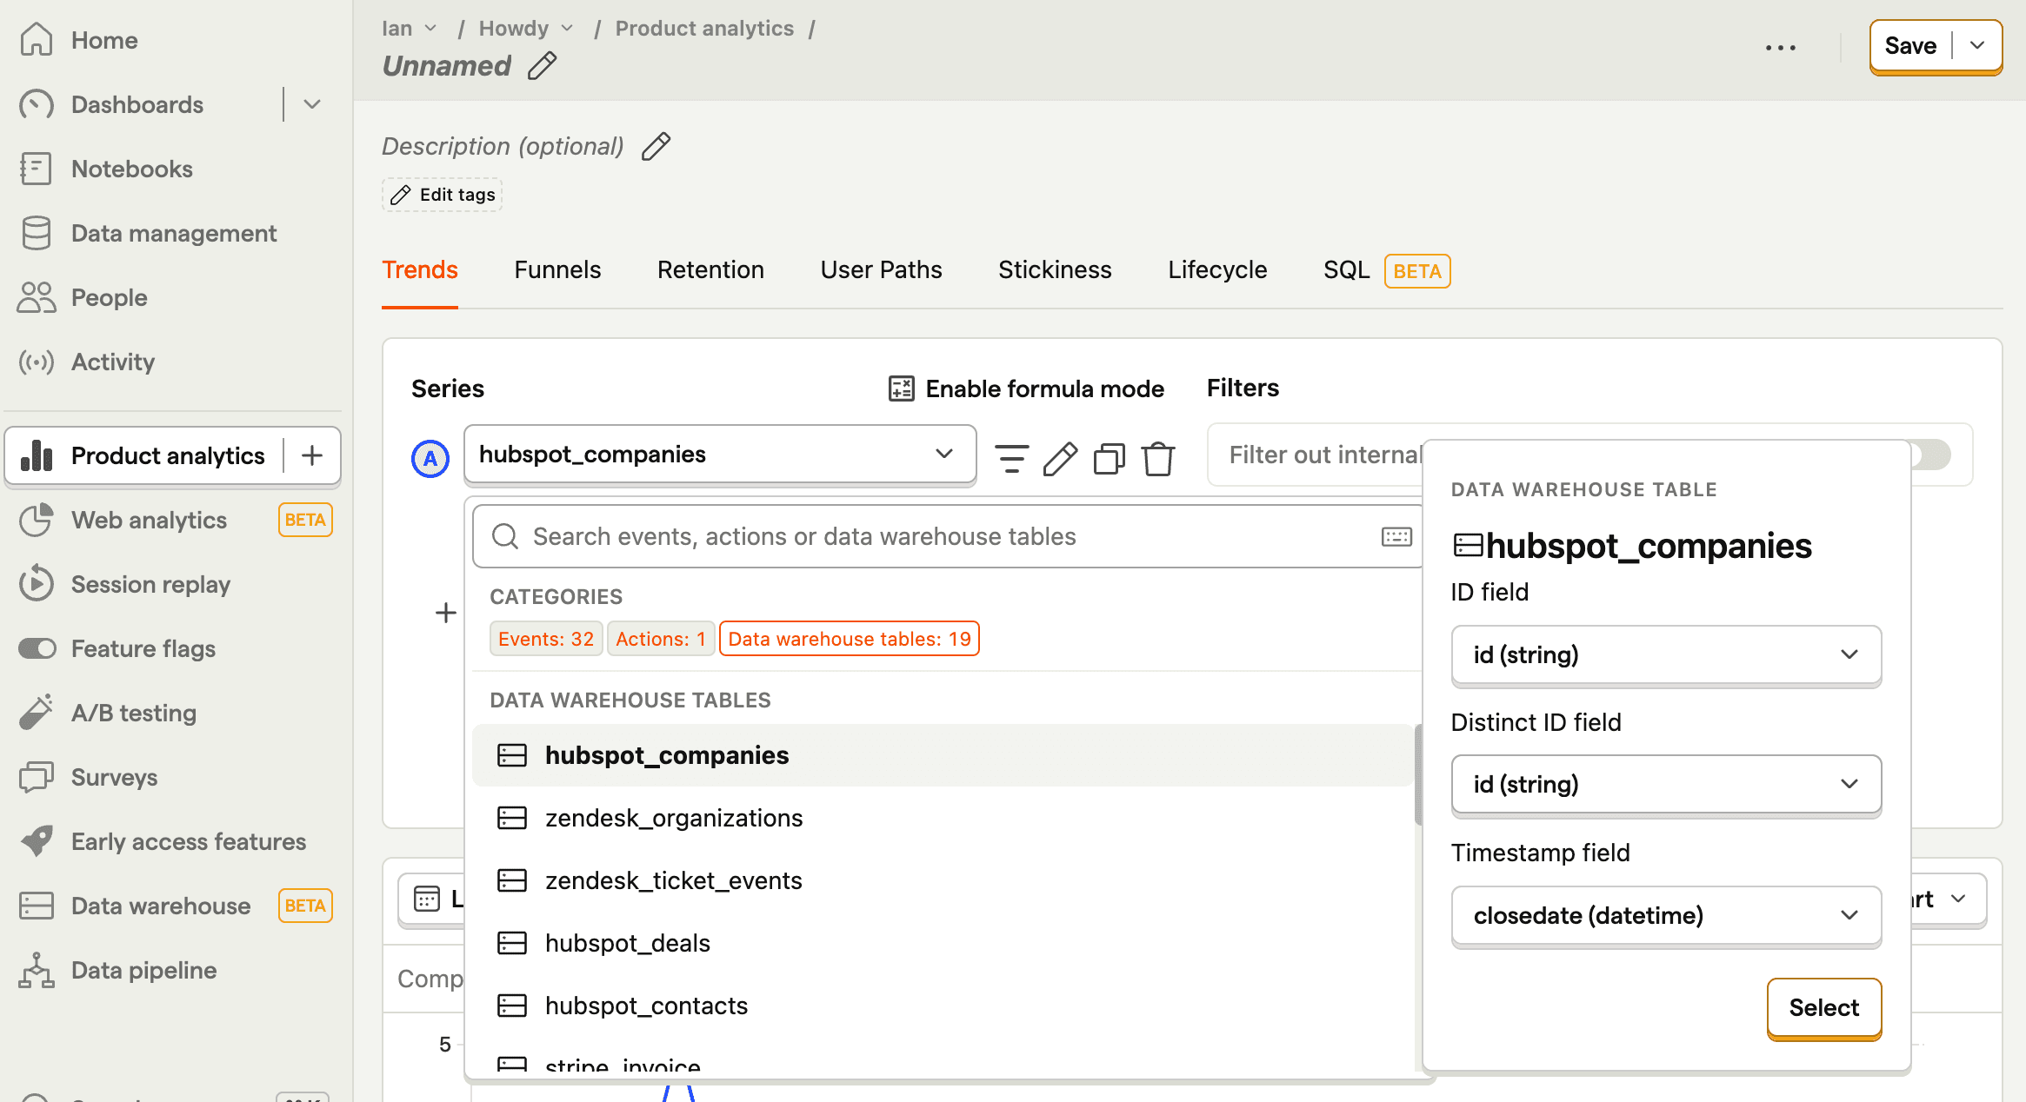Image resolution: width=2026 pixels, height=1102 pixels.
Task: Click the Dashboards sidebar icon
Action: click(x=37, y=104)
